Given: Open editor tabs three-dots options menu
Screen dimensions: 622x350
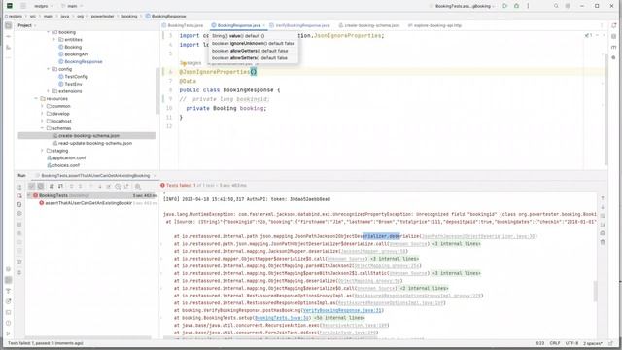Looking at the screenshot, I should coord(602,25).
